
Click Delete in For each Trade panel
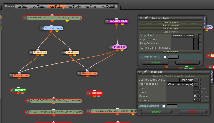[187, 62]
